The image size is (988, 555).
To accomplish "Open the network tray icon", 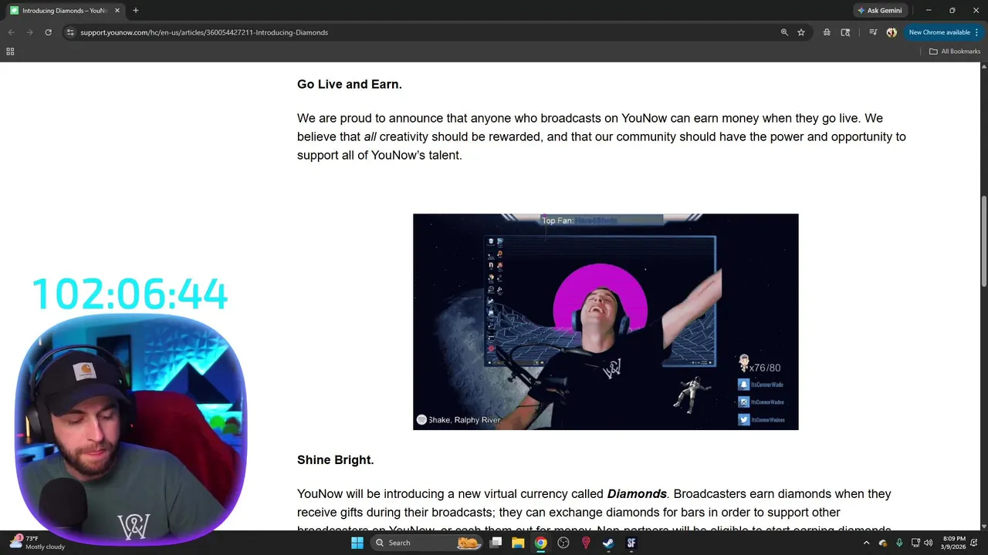I will click(x=915, y=543).
